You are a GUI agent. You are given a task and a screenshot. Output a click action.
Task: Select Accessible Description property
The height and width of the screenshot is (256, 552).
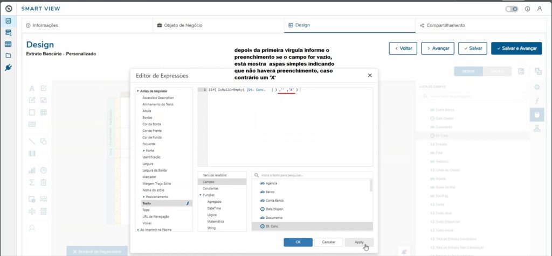pos(158,98)
